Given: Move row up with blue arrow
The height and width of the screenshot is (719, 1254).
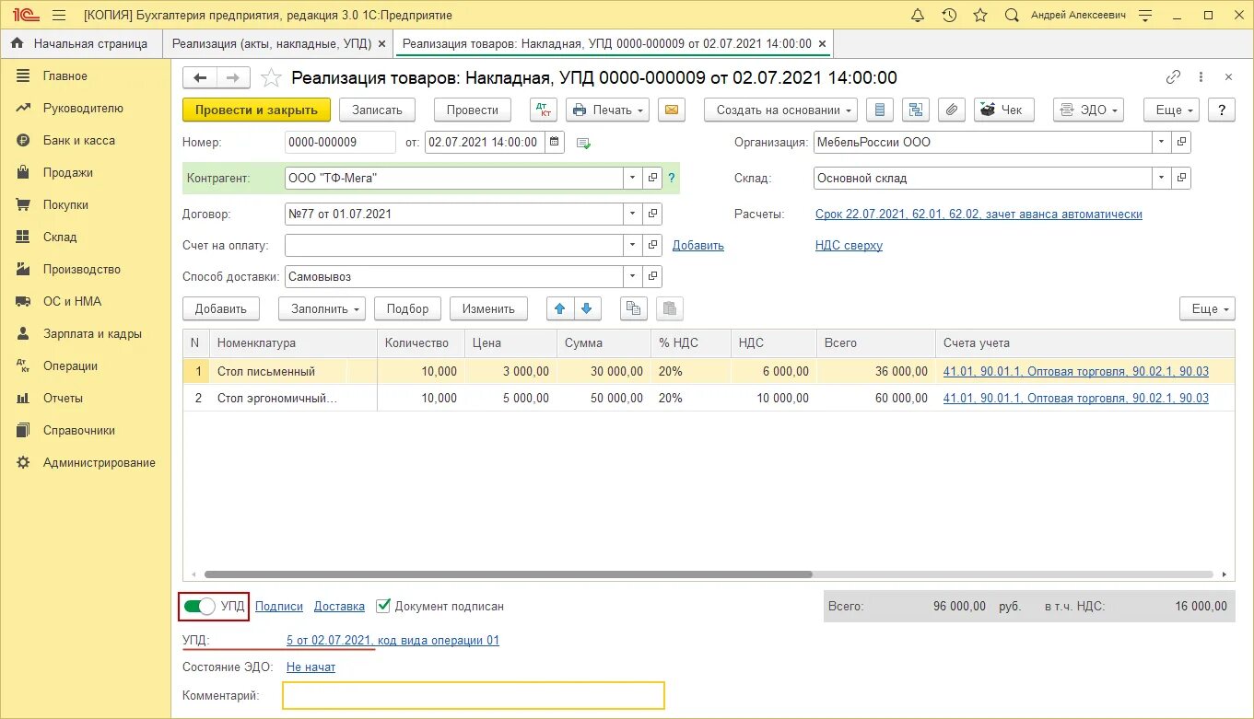Looking at the screenshot, I should (x=560, y=308).
